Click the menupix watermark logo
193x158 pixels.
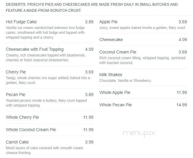coord(139,133)
